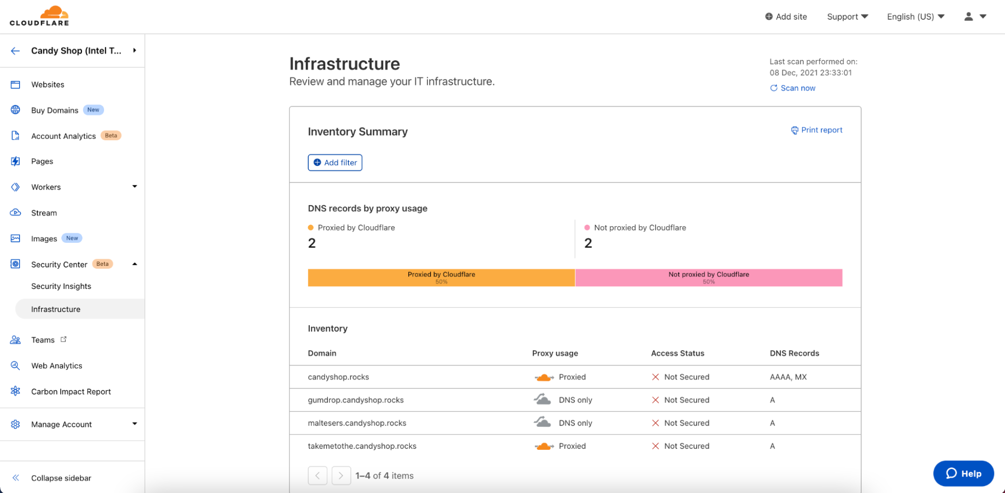Click the Web Analytics magnifier icon
1005x493 pixels.
(x=16, y=365)
